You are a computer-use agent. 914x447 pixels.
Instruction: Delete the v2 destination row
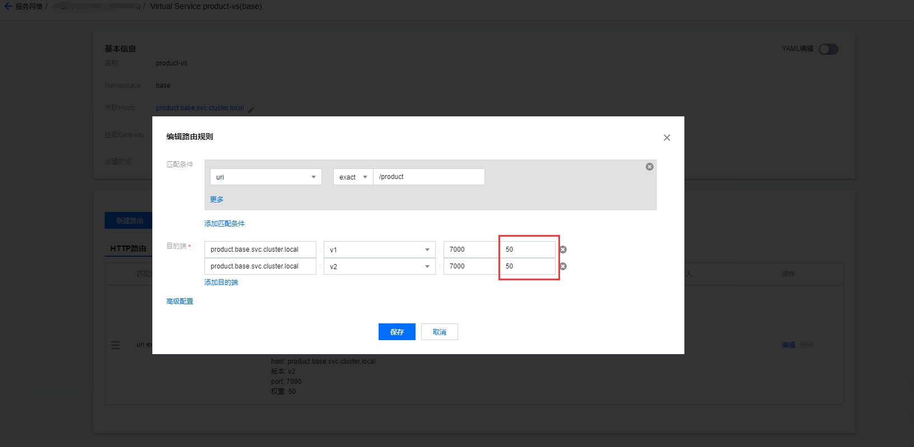(x=563, y=266)
